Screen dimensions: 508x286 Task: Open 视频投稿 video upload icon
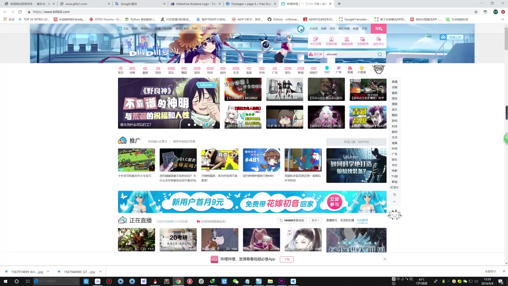point(347,39)
